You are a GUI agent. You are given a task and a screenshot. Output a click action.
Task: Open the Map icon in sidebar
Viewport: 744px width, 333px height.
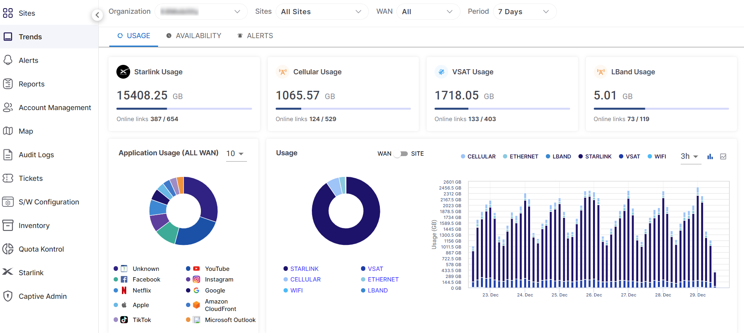click(8, 131)
